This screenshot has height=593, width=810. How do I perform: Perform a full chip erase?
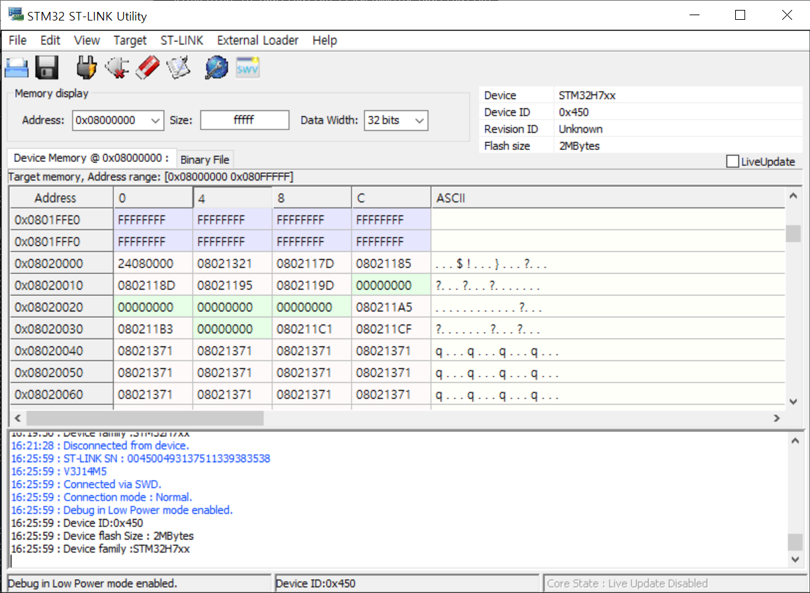click(147, 66)
